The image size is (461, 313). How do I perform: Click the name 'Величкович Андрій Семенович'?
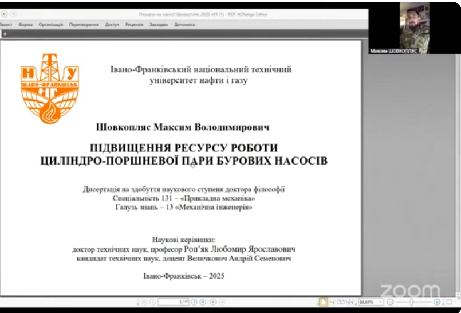tap(239, 259)
